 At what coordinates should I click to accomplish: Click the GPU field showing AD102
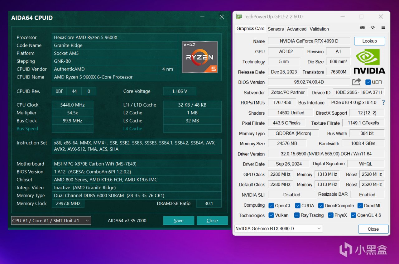tap(286, 51)
